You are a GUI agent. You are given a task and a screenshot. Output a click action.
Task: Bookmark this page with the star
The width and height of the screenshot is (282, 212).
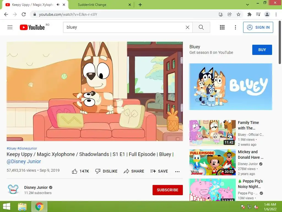tap(238, 14)
